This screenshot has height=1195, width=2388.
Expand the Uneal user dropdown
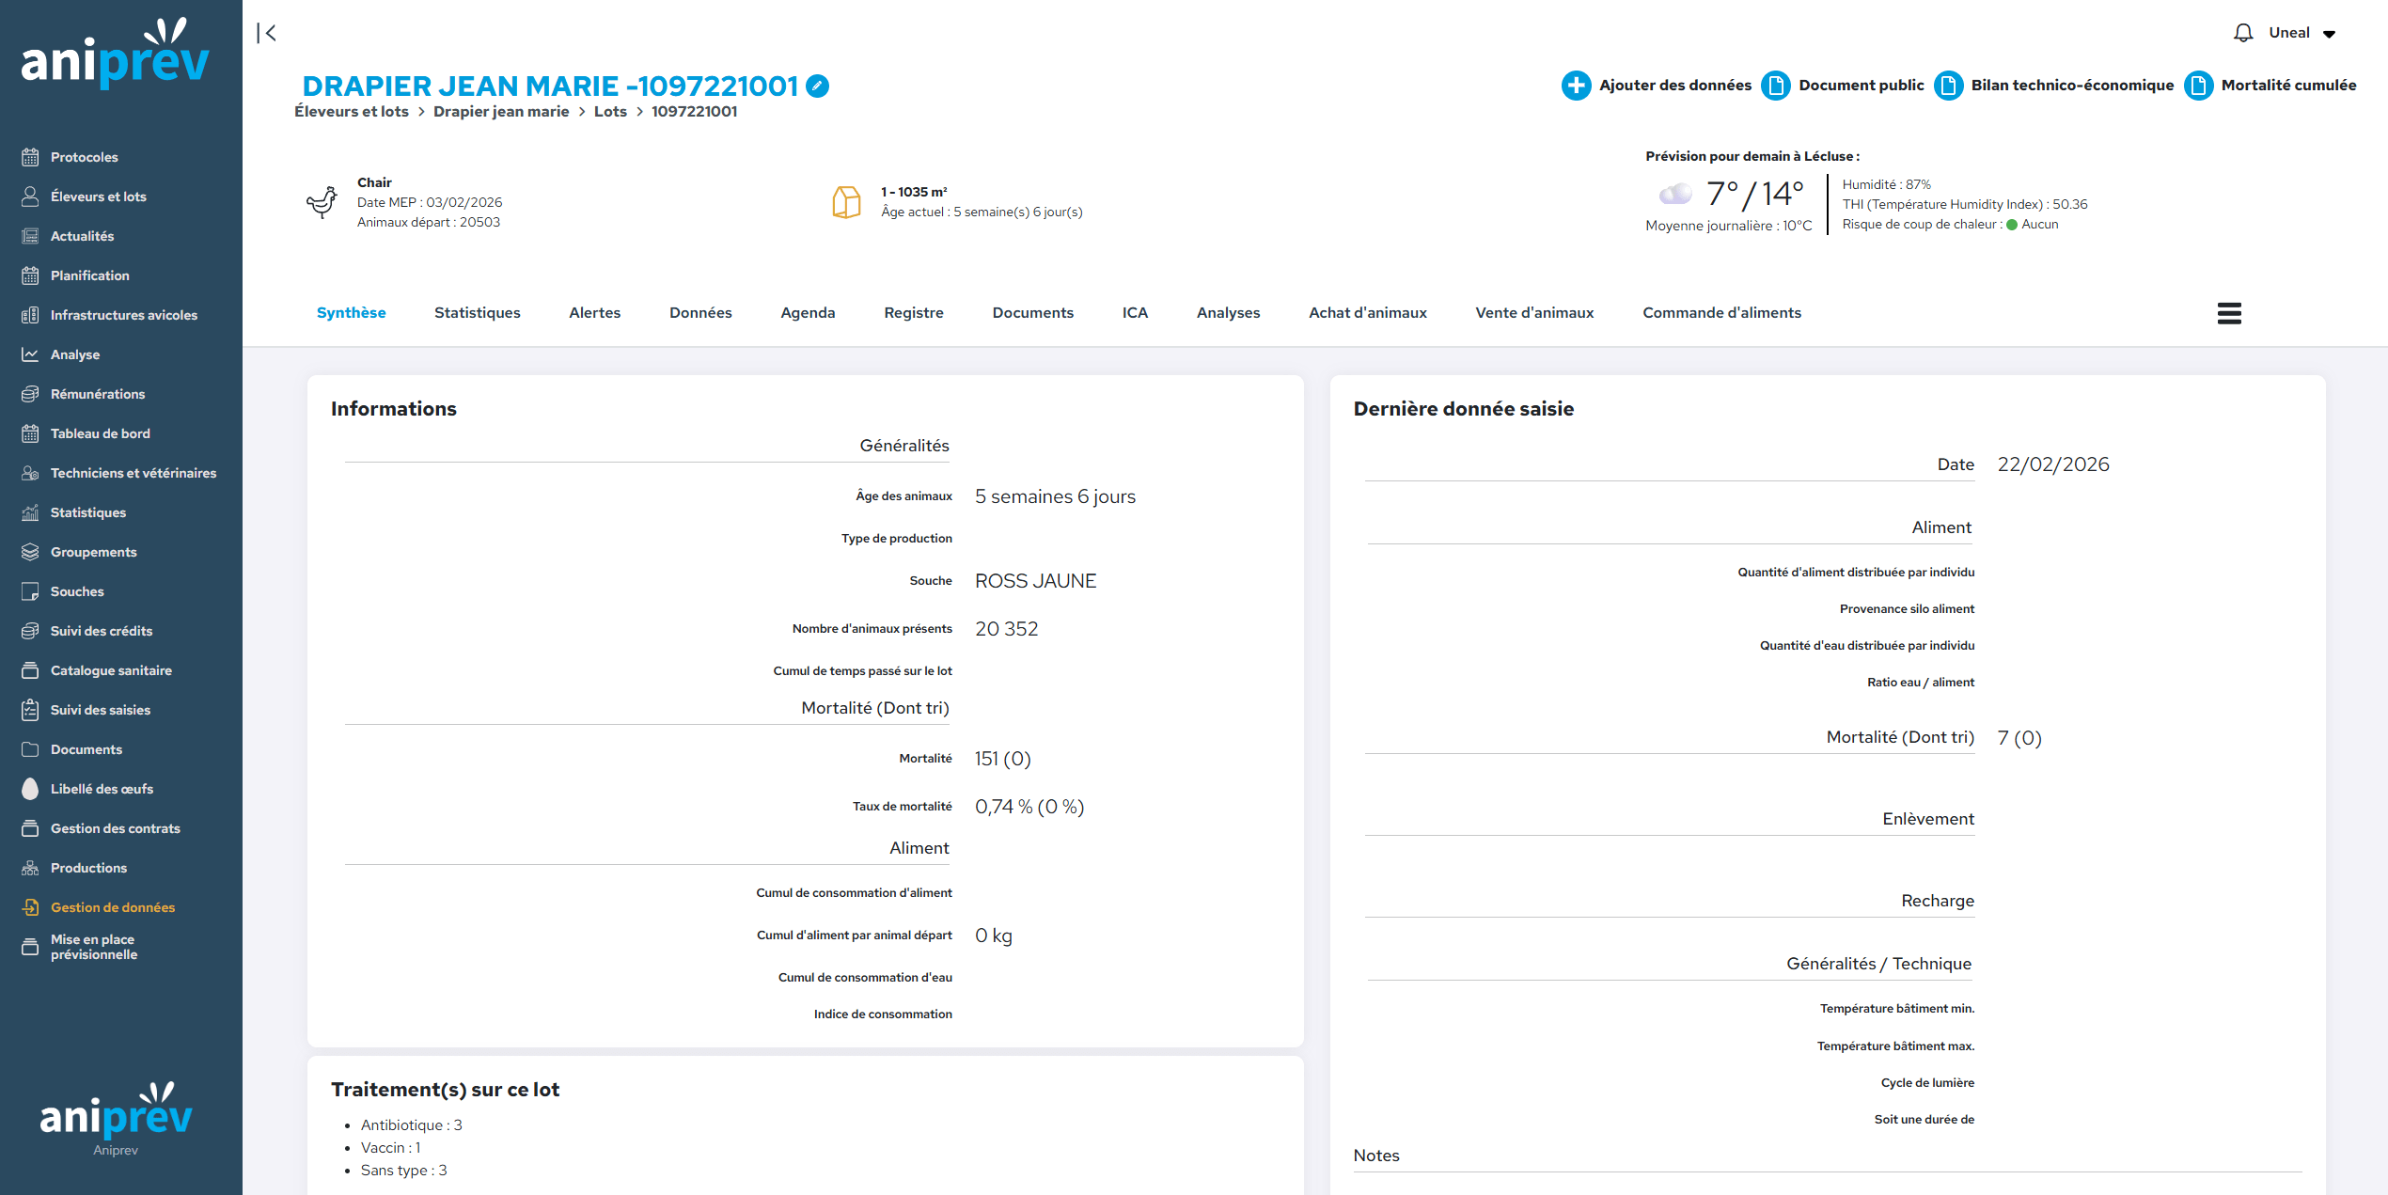click(2330, 34)
